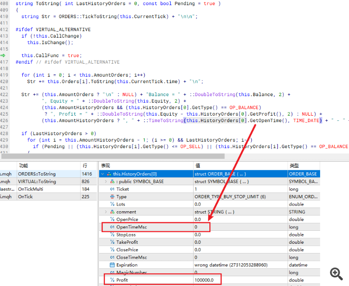The height and width of the screenshot is (286, 349).
Task: Click string ToString function declaration line
Action: (x=118, y=4)
